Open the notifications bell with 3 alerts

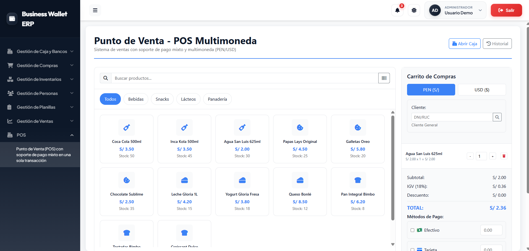(397, 10)
